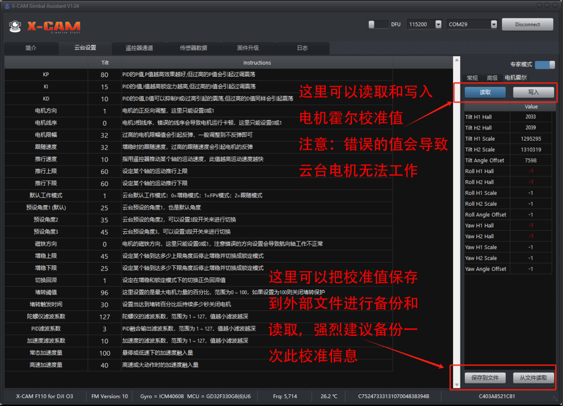Close the X-CAM Gimbal Assistant window

(x=555, y=5)
